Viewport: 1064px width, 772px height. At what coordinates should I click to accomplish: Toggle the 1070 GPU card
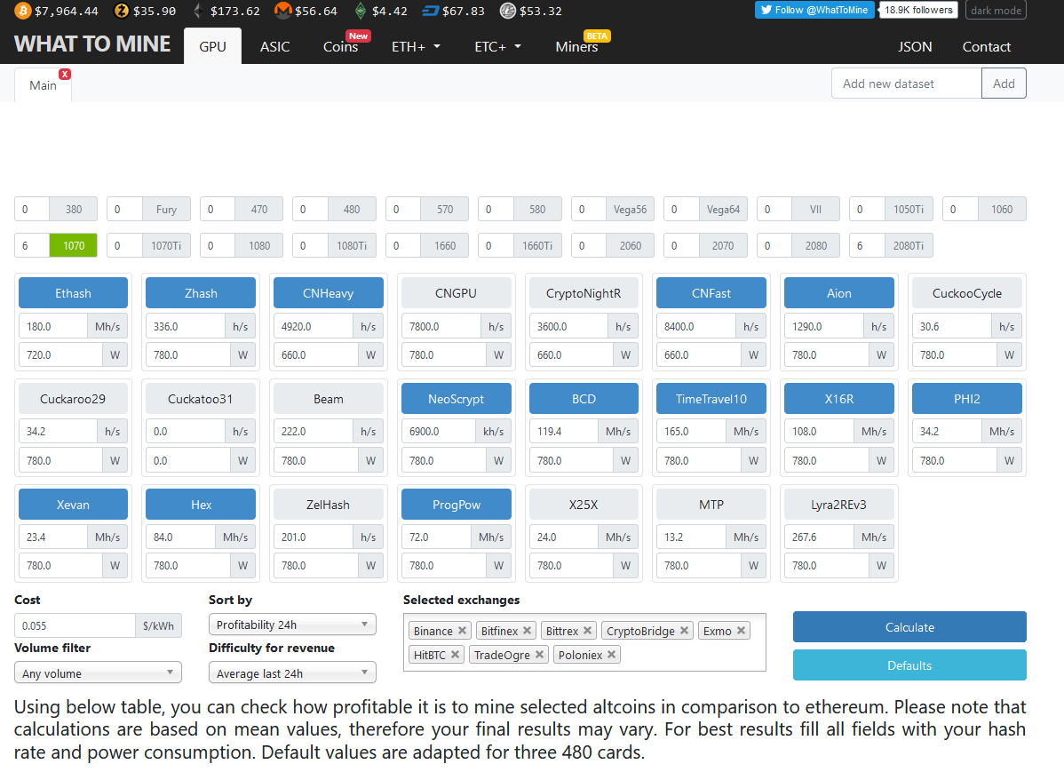pyautogui.click(x=74, y=246)
